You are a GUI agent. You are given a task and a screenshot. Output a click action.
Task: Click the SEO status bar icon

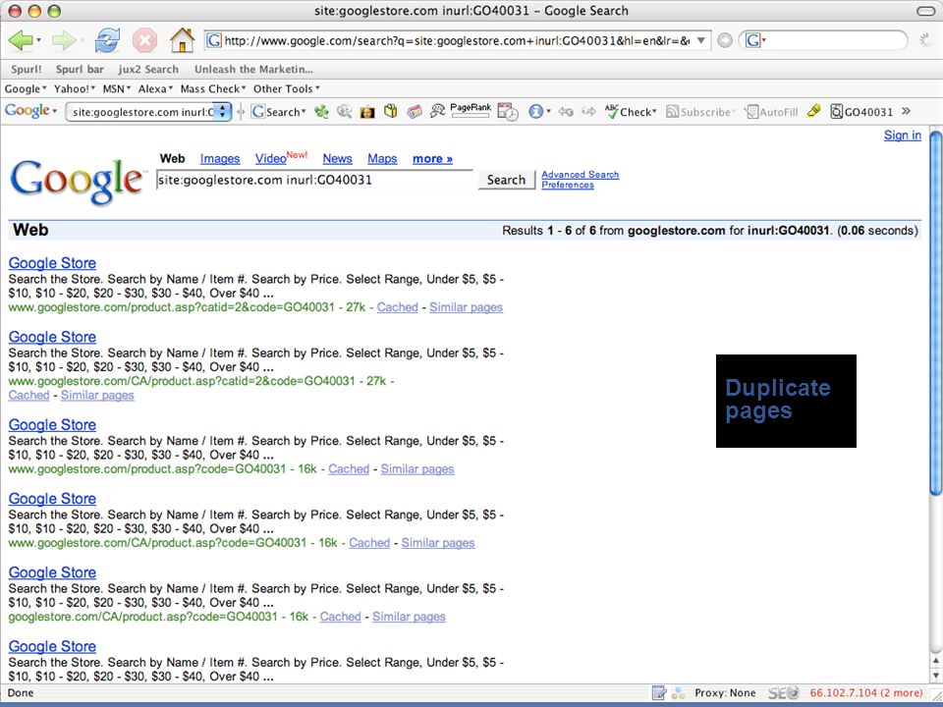click(784, 693)
